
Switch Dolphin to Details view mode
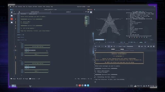pyautogui.click(x=114, y=47)
